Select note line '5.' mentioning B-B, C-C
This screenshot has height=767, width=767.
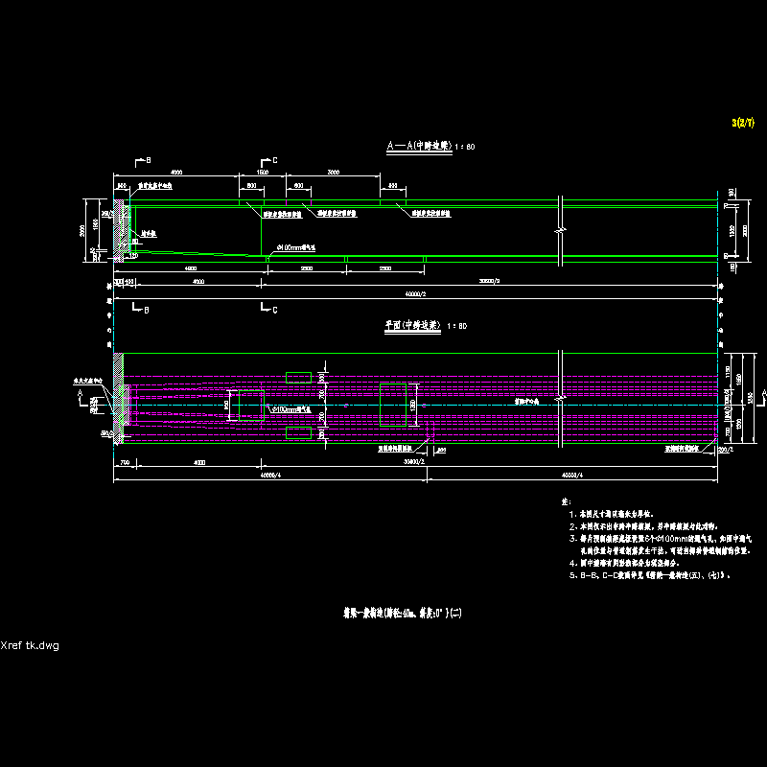tap(650, 576)
